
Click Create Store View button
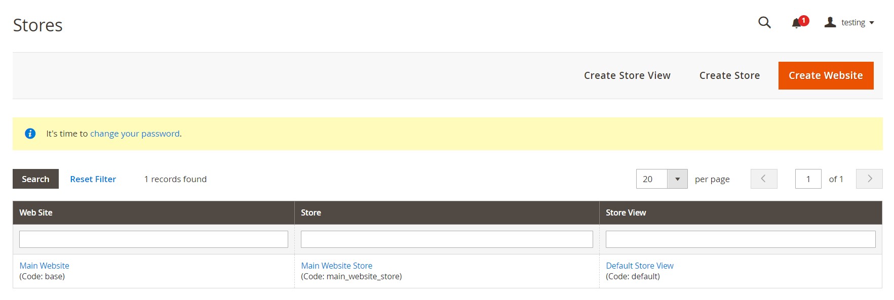627,75
